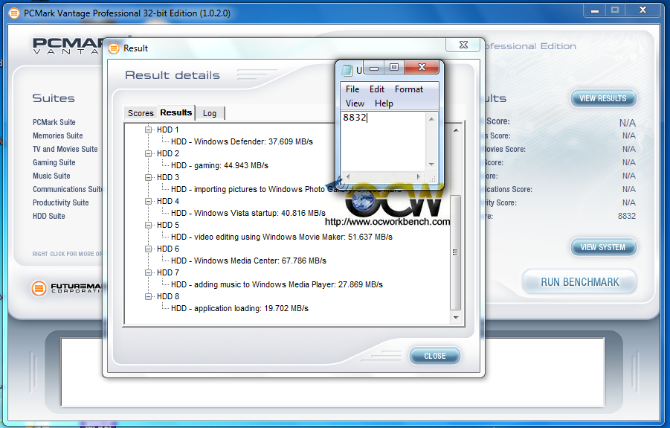Minimize the Notepad window

pyautogui.click(x=374, y=68)
